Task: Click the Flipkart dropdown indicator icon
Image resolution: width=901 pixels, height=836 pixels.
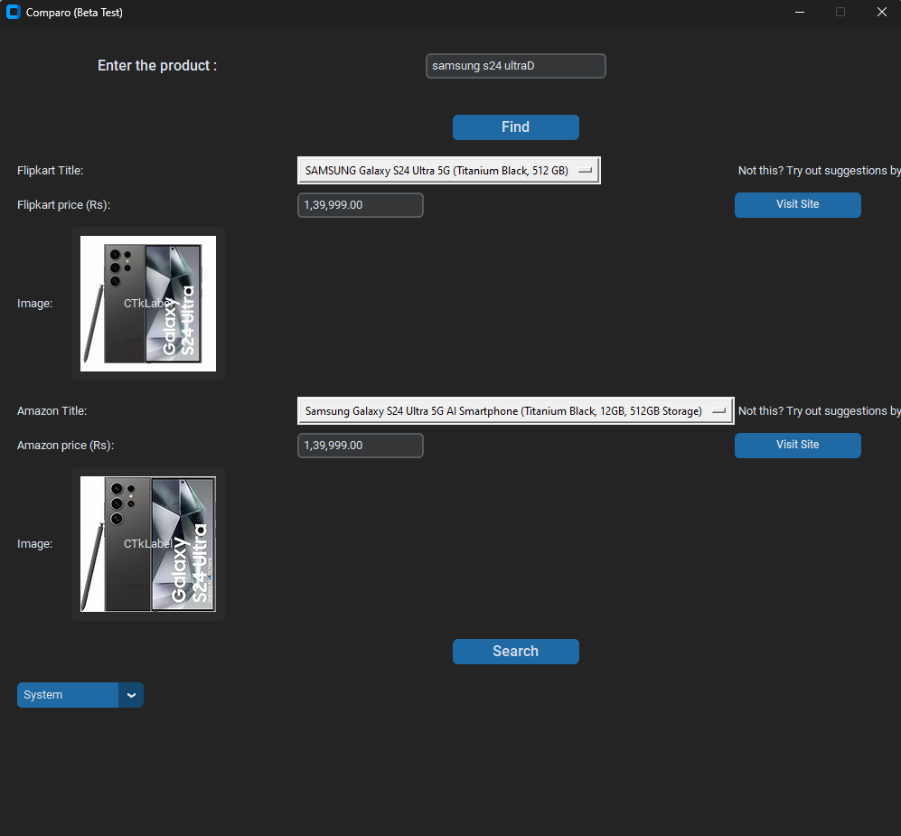Action: [x=585, y=170]
